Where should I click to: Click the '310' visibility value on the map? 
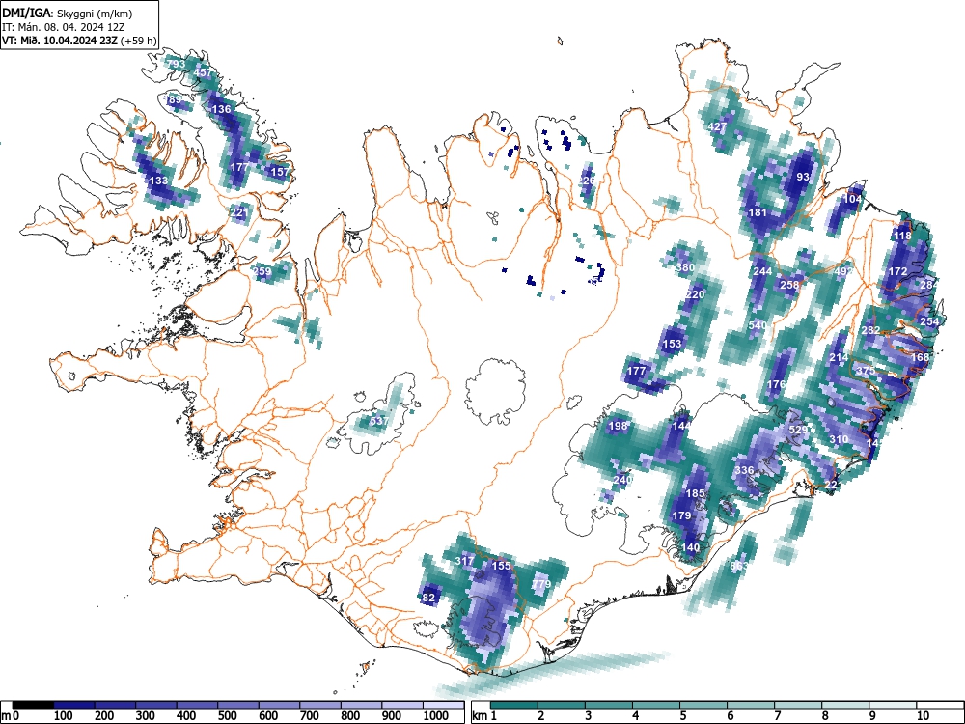pyautogui.click(x=839, y=439)
